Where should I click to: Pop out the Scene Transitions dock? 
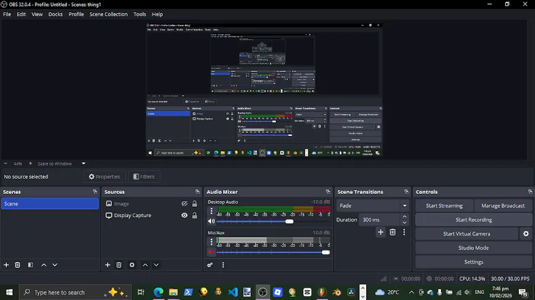click(406, 192)
